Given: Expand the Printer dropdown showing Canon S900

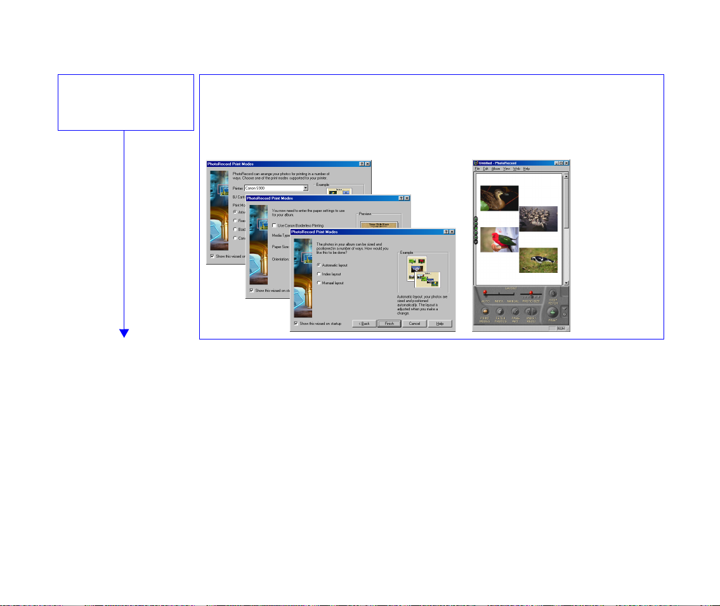Looking at the screenshot, I should pyautogui.click(x=305, y=188).
